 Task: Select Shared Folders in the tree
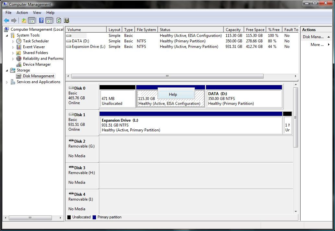pyautogui.click(x=35, y=53)
